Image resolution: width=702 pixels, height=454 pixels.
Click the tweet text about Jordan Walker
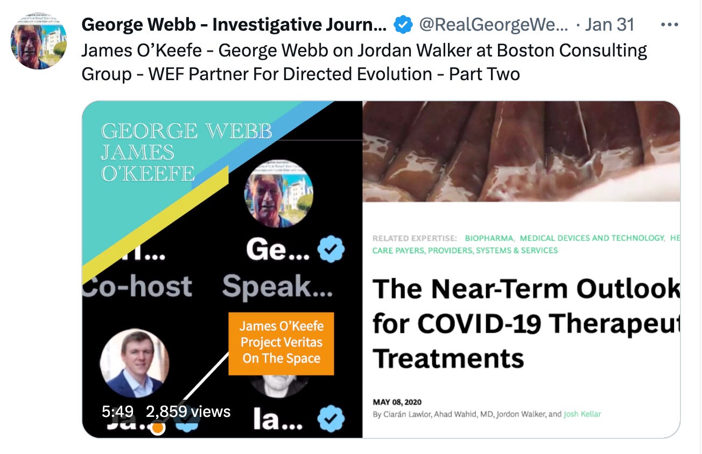pyautogui.click(x=364, y=62)
